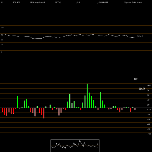Image resolution: width=152 pixels, height=152 pixels.
Task: Click the SI(TM) header label
Action: click(x=58, y=2)
